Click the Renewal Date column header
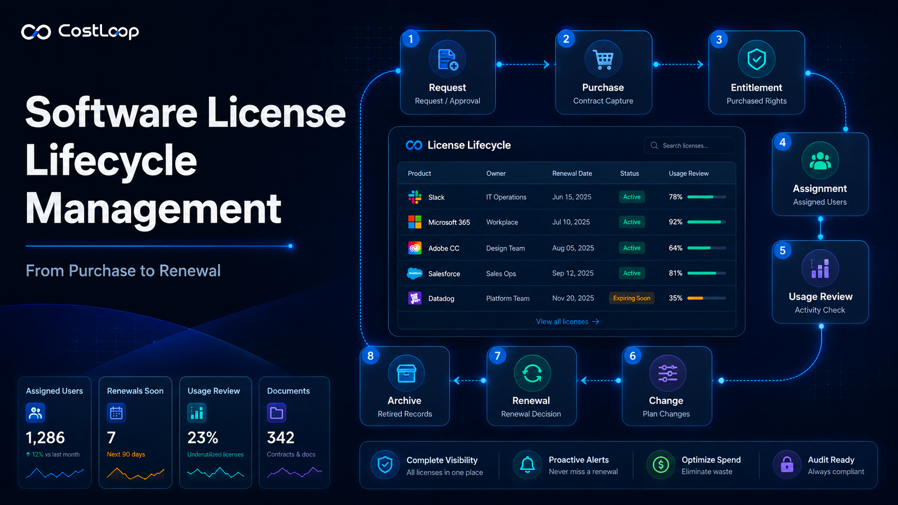The width and height of the screenshot is (898, 505). pos(572,173)
